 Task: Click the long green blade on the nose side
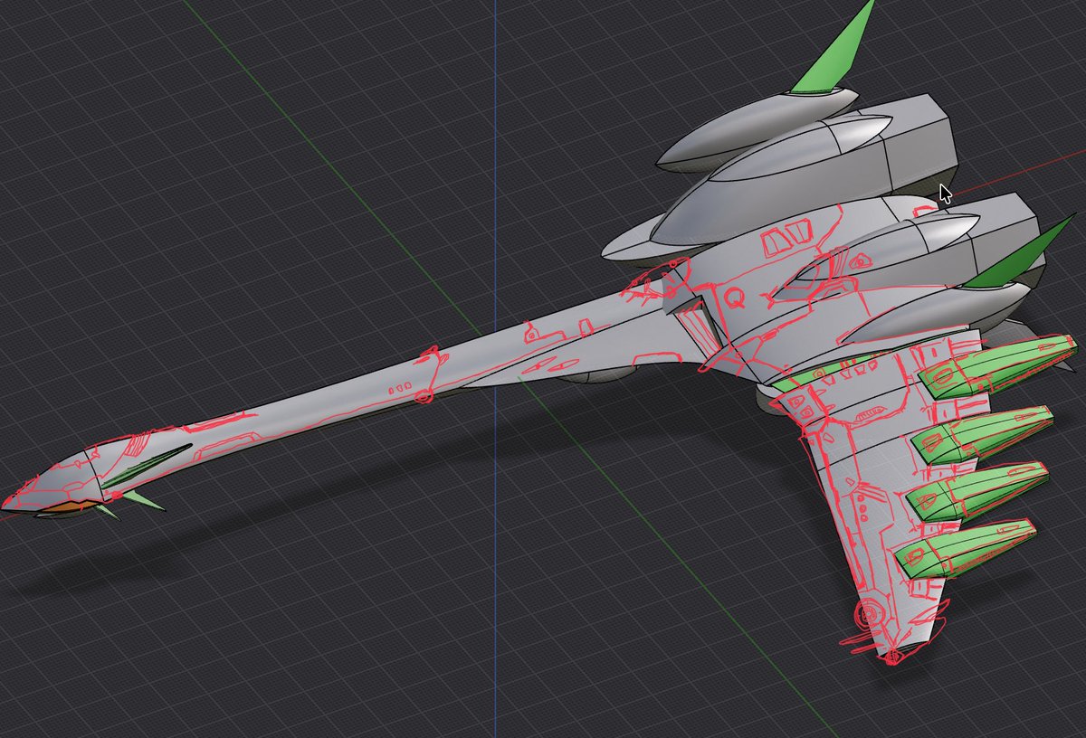click(147, 467)
